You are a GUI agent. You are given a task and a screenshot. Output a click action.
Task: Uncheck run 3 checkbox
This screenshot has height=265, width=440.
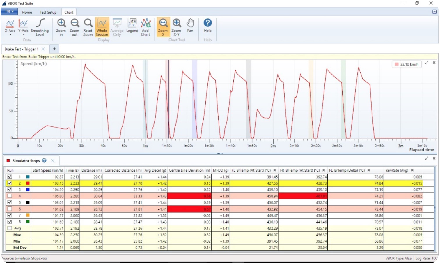[x=10, y=190]
